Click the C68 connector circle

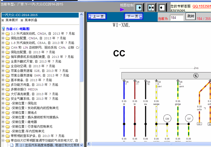(167, 119)
